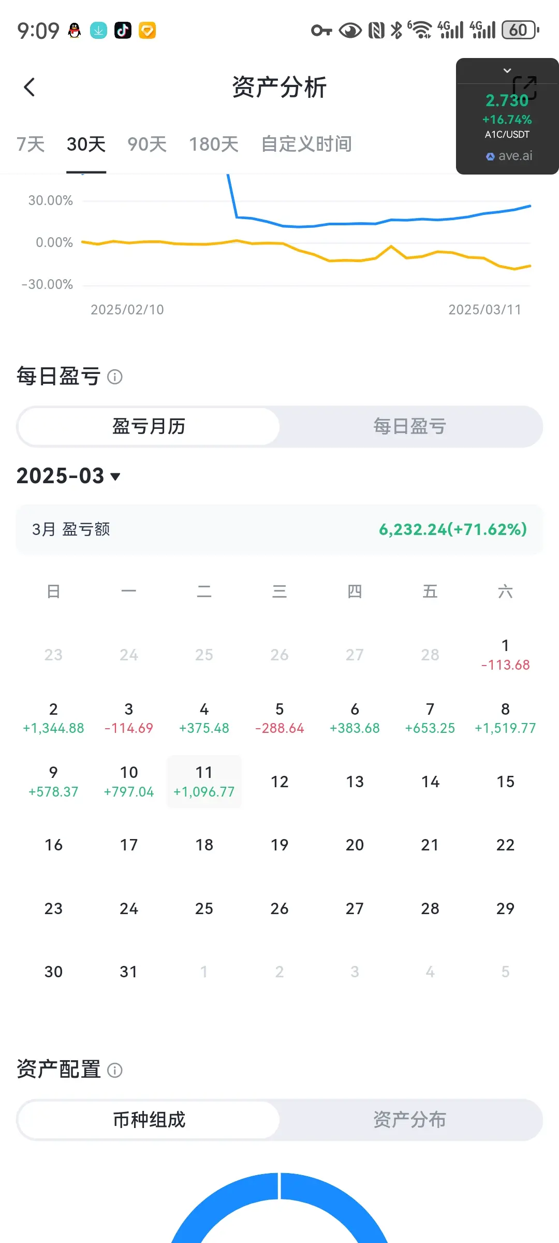Tap the ave.ai logo in the widget
Screen dimensions: 559x1243
(x=490, y=156)
